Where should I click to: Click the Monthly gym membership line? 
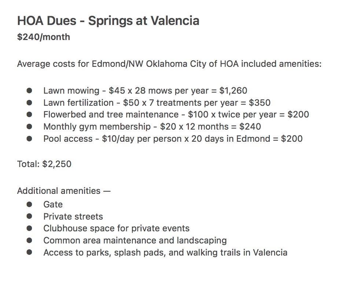click(152, 126)
